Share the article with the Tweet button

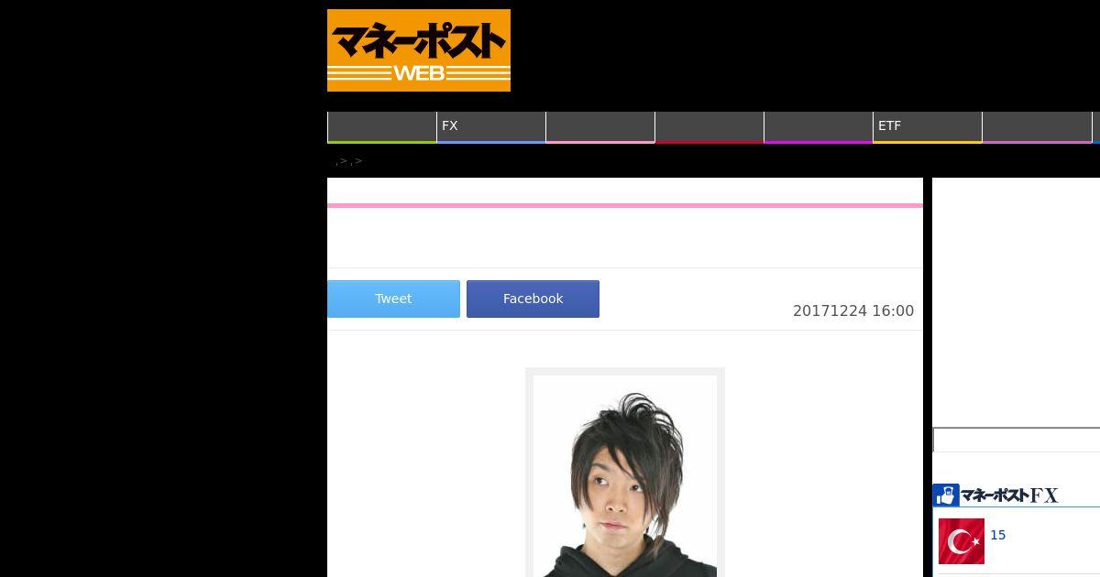pyautogui.click(x=393, y=299)
